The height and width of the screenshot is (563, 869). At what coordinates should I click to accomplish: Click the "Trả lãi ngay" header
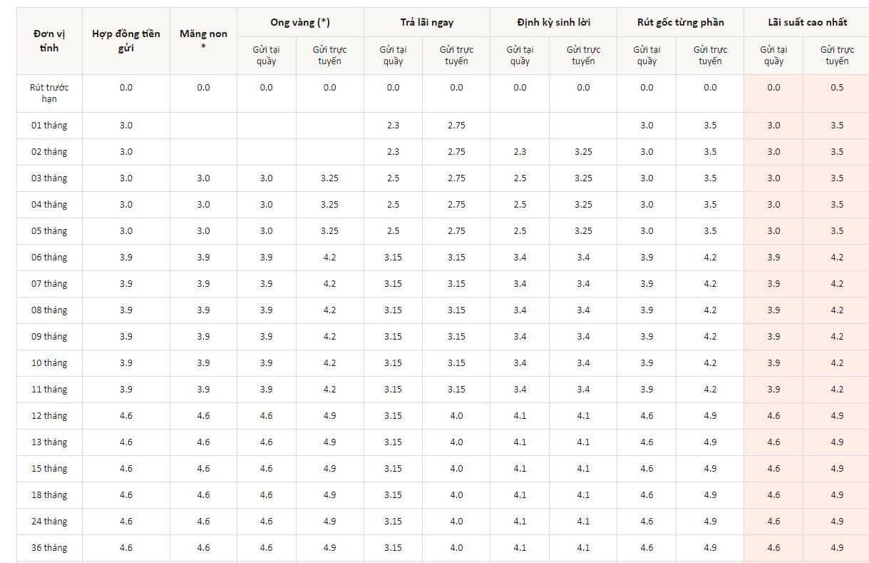point(426,22)
